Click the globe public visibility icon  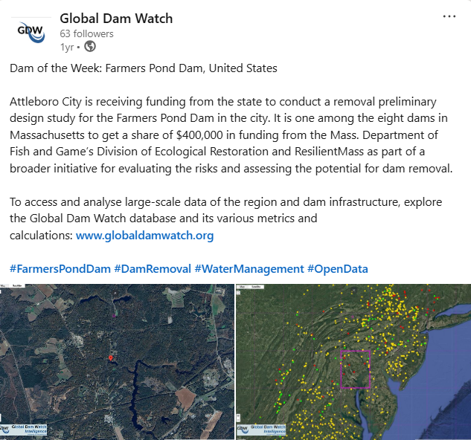click(90, 47)
